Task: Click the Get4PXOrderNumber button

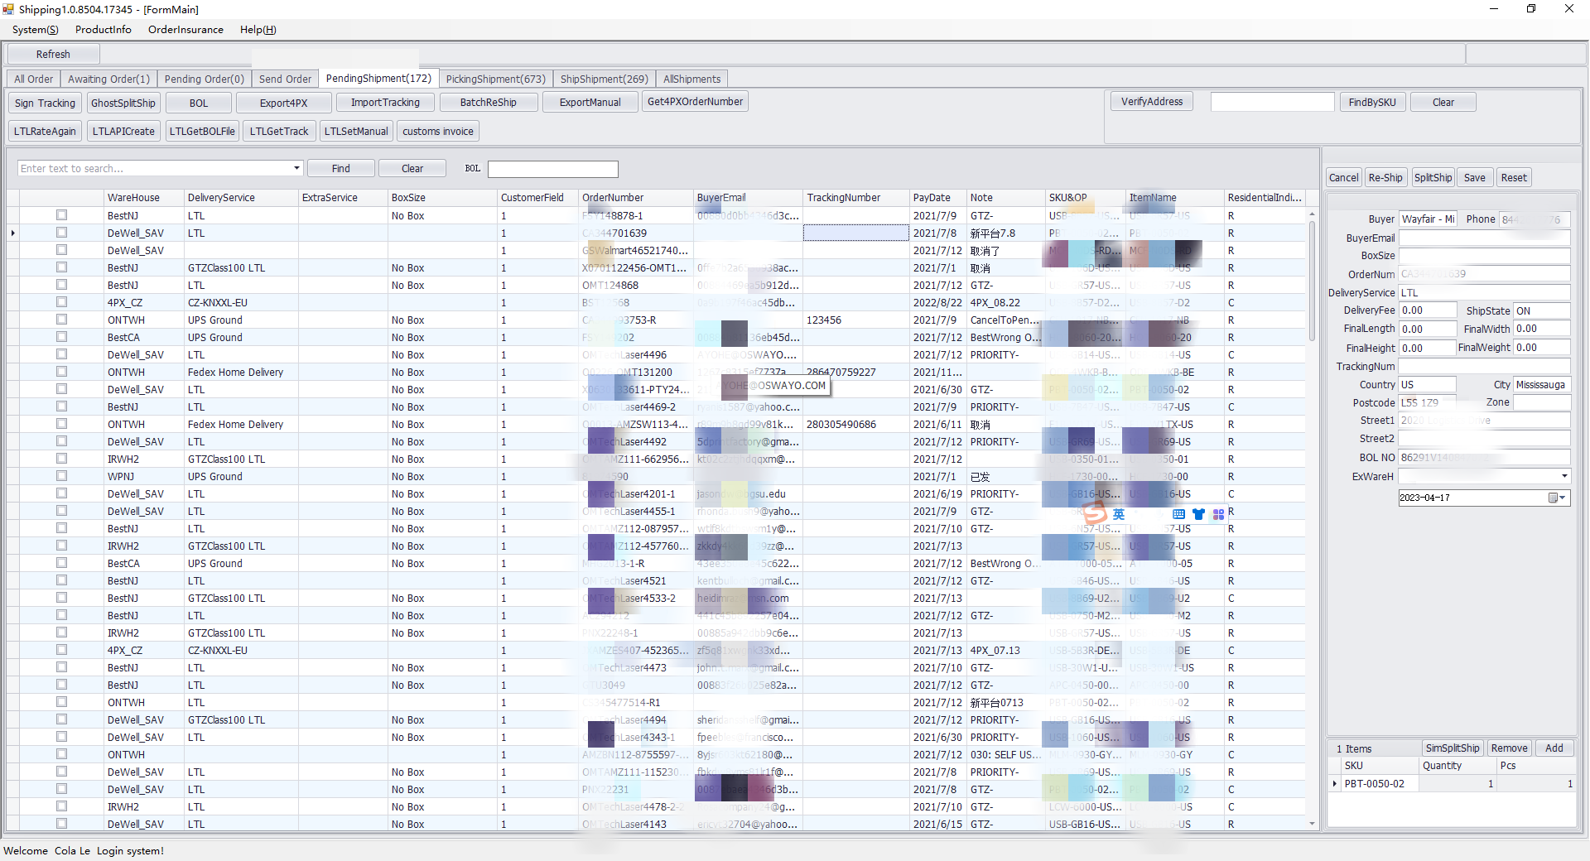Action: coord(696,102)
